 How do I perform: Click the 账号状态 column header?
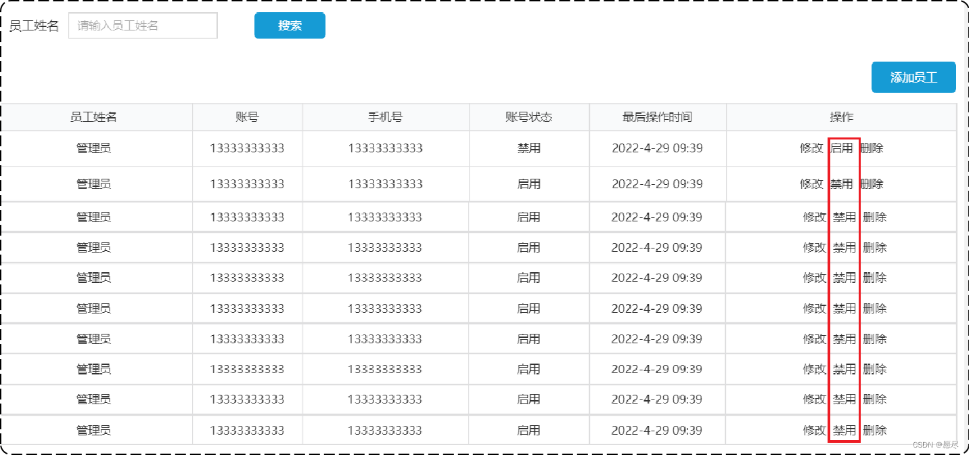point(529,117)
